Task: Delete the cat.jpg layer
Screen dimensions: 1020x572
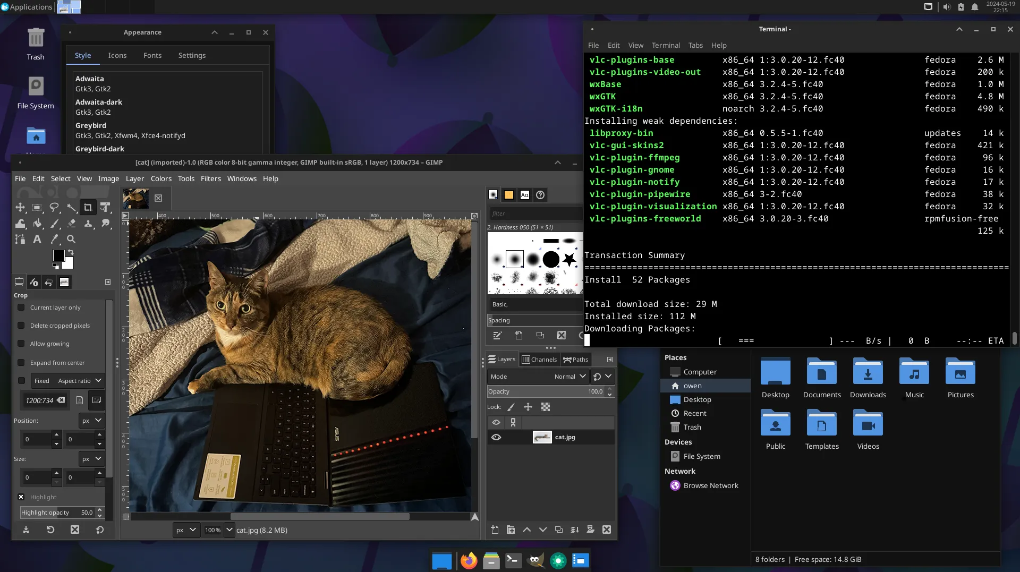Action: pos(607,530)
